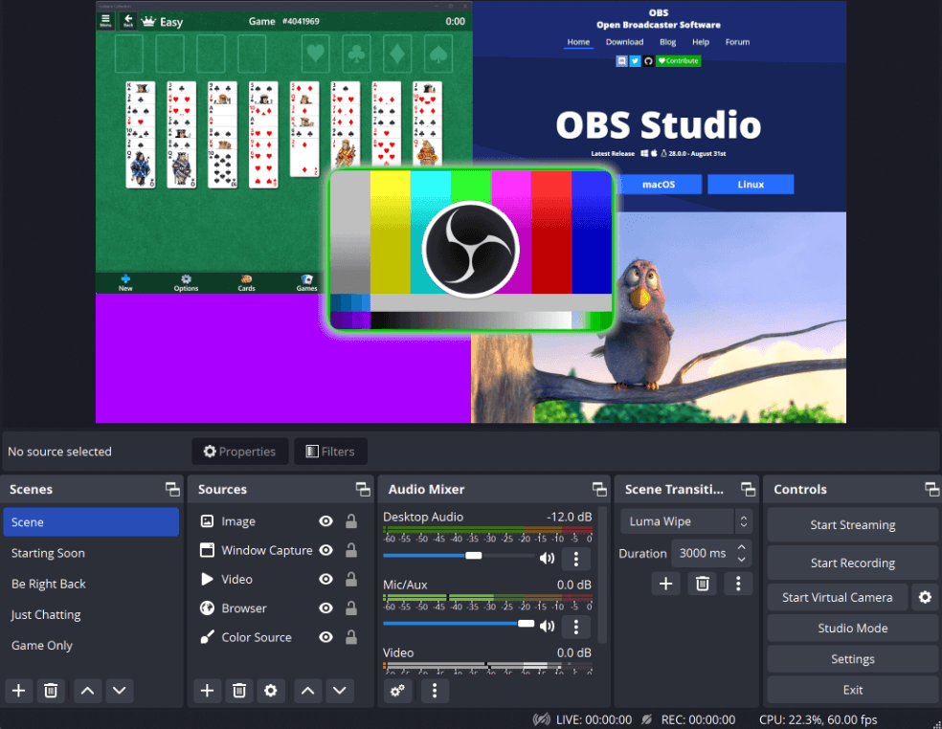Pop out the Scene Transitions dock
The width and height of the screenshot is (942, 729).
coord(748,490)
